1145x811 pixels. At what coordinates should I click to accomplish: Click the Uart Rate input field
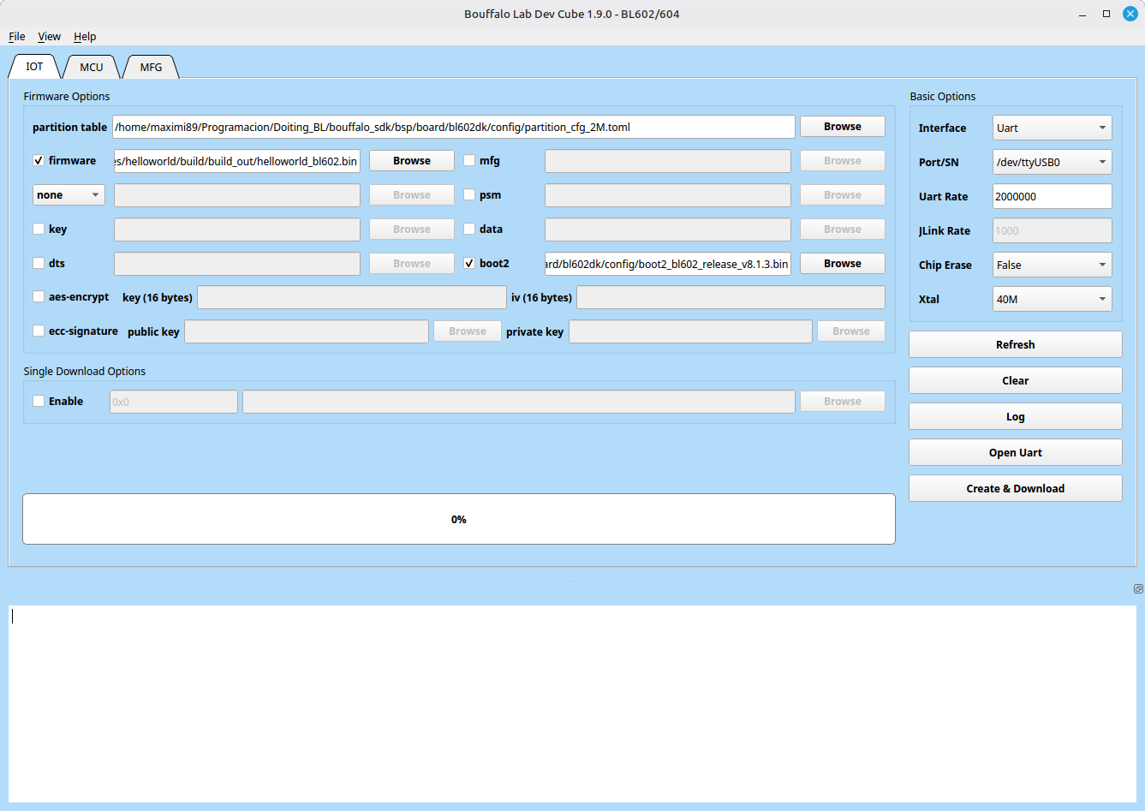(1052, 197)
